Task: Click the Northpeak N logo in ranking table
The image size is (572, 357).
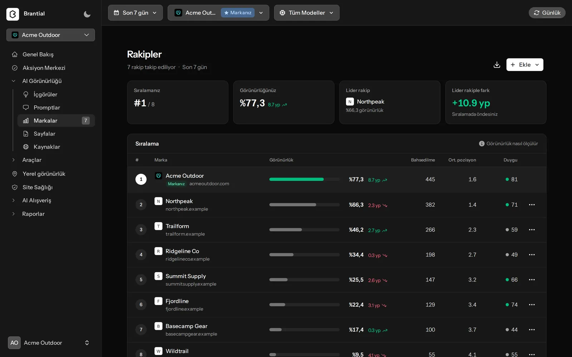Action: pos(158,201)
